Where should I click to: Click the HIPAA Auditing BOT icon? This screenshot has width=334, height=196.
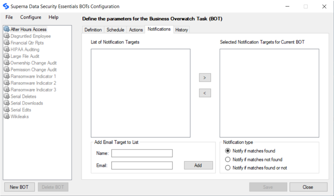click(7, 49)
